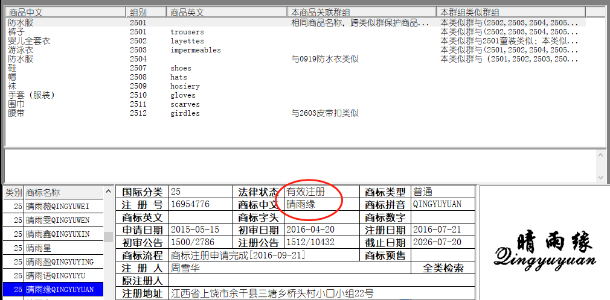Select trademark 晴雨盈QINGYUYING in list

tap(53, 261)
